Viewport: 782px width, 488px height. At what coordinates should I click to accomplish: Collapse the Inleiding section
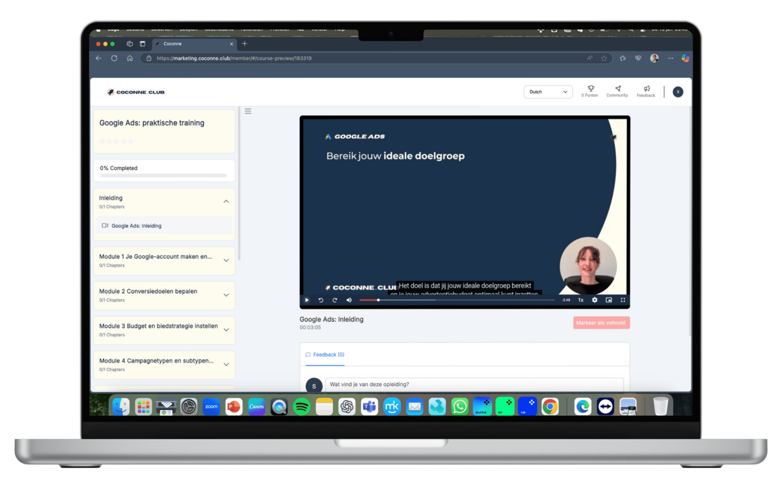click(x=226, y=201)
